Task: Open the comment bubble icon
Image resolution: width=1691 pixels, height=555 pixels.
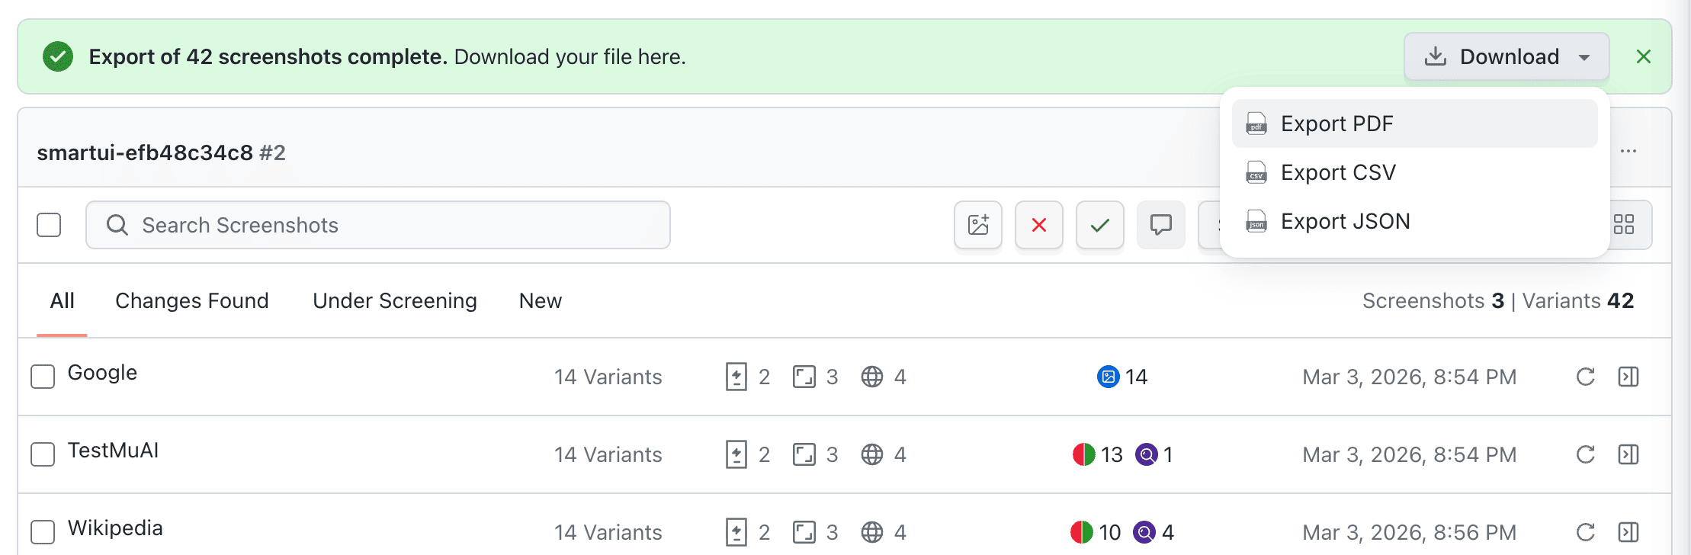Action: pos(1160,225)
